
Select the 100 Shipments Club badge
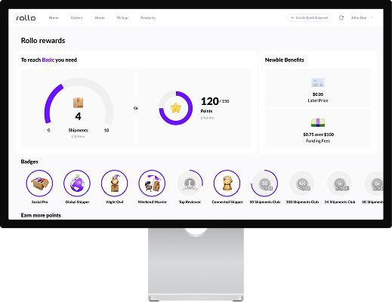(302, 183)
